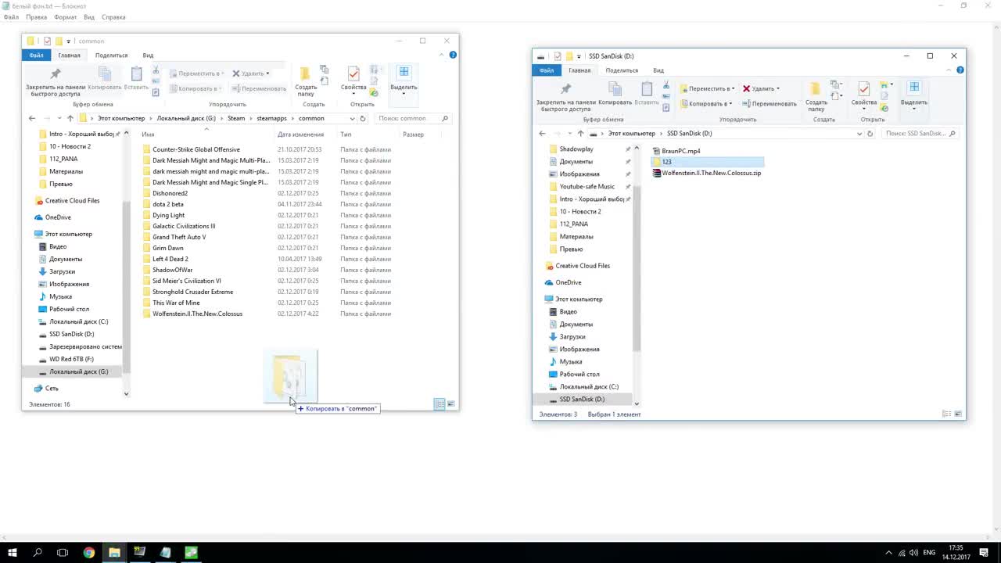Click Properties (Свойства) checkmark icon in SSD SanDisk window
Viewport: 1001px width, 563px height.
864,88
